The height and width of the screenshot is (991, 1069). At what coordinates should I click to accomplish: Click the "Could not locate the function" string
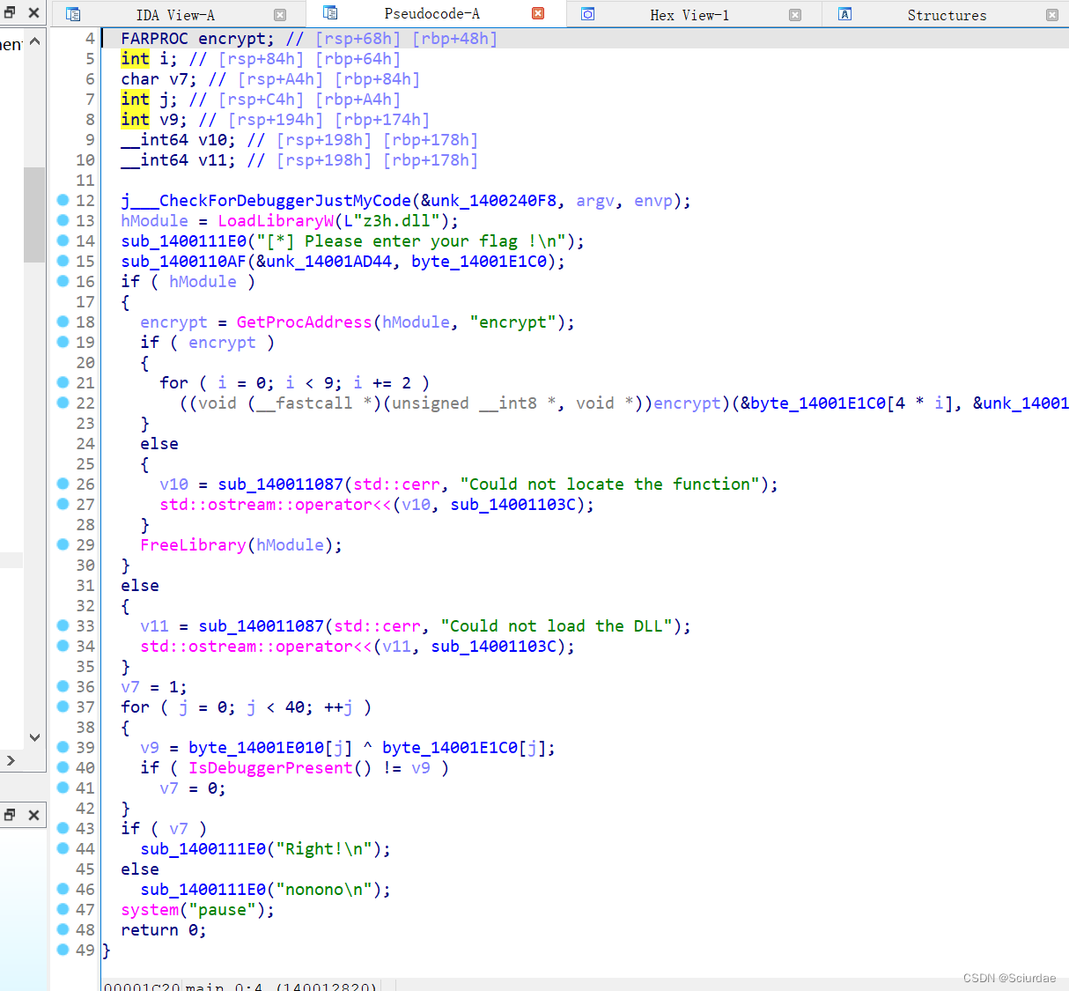click(x=610, y=484)
